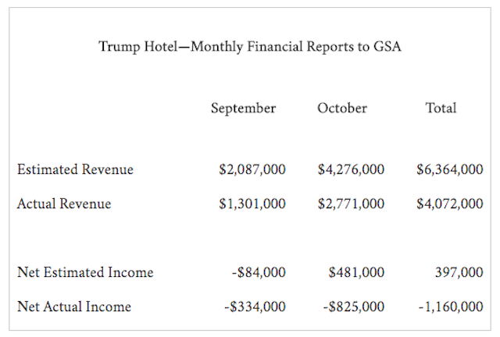
Task: Select the September net actual income -$334,000
Action: (x=256, y=307)
